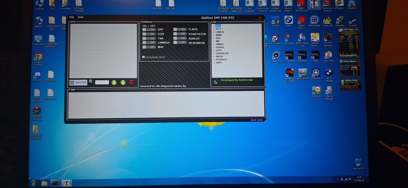The height and width of the screenshot is (188, 408).
Task: Open the INPA desktop icon
Action: tap(288, 21)
